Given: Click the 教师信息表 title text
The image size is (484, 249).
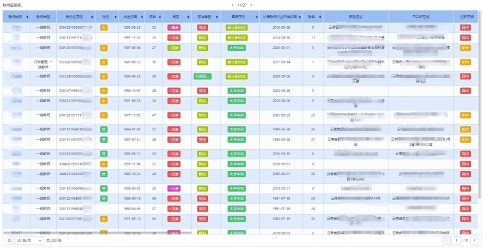Looking at the screenshot, I should pyautogui.click(x=12, y=6).
